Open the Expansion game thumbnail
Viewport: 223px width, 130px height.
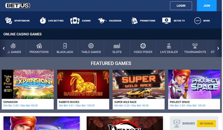coord(28,84)
